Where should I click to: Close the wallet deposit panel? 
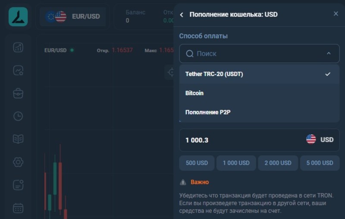pyautogui.click(x=336, y=14)
